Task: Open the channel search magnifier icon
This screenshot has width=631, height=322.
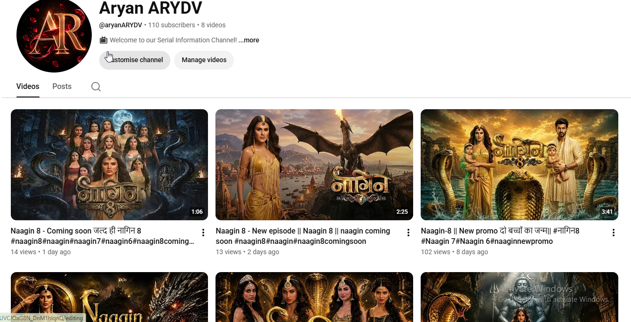Action: [x=96, y=87]
